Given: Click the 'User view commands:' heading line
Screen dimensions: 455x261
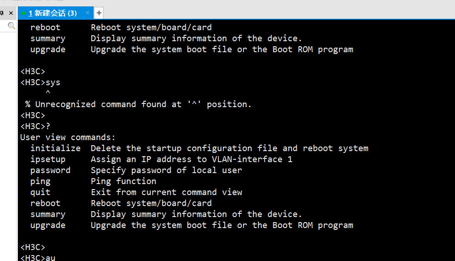Looking at the screenshot, I should [x=68, y=137].
